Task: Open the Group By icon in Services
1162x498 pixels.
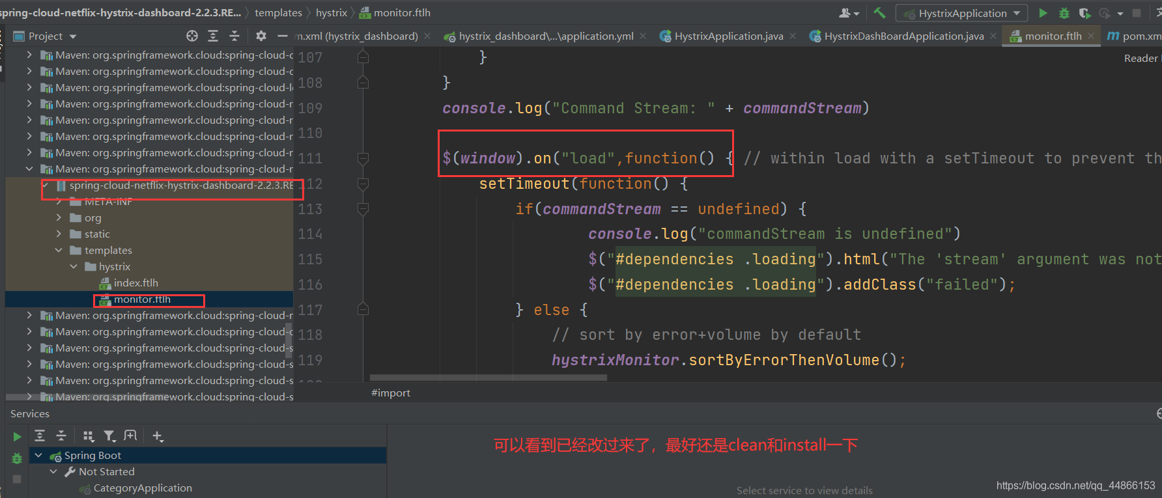Action: 89,436
